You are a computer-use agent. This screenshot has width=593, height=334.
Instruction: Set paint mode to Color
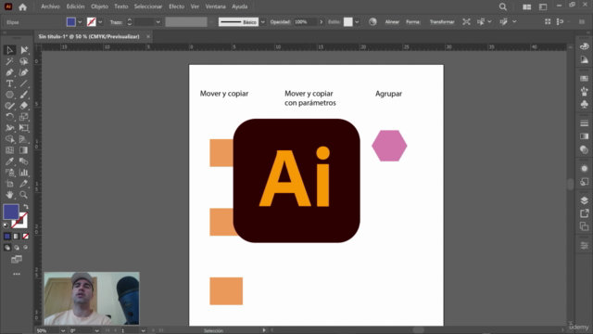(7, 237)
